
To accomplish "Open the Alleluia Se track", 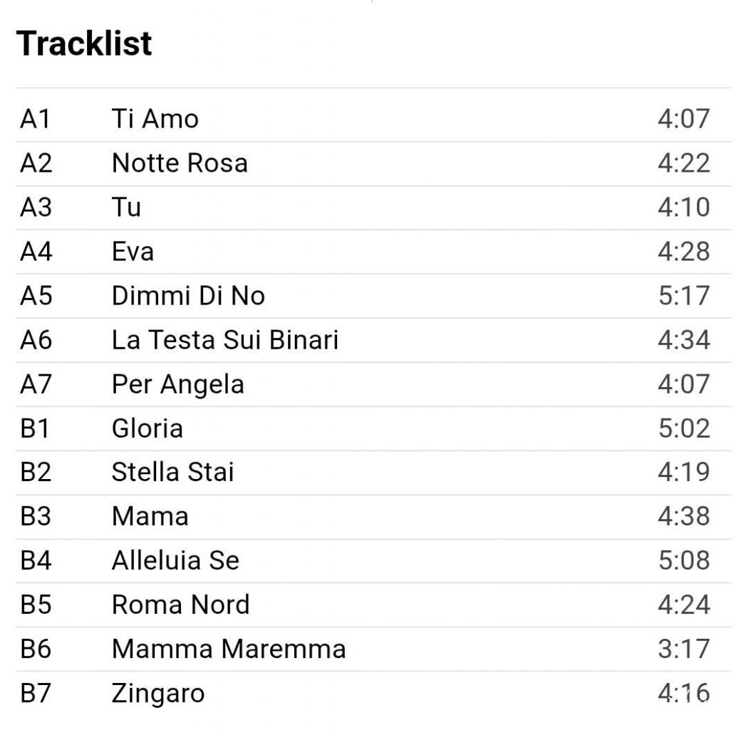I will pyautogui.click(x=175, y=561).
